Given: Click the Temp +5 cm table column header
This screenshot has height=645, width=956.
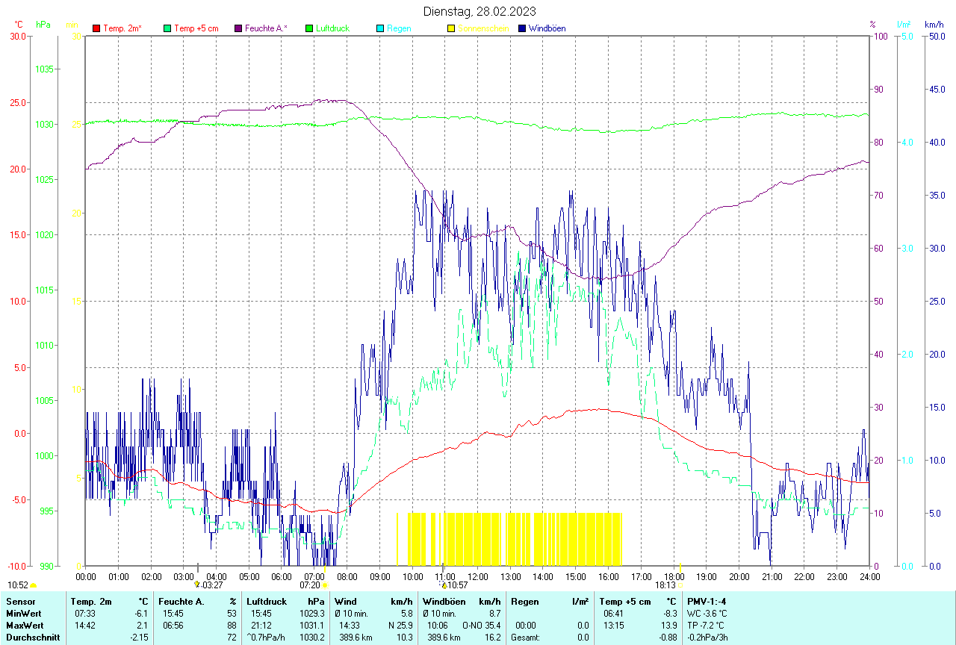Looking at the screenshot, I should [625, 601].
